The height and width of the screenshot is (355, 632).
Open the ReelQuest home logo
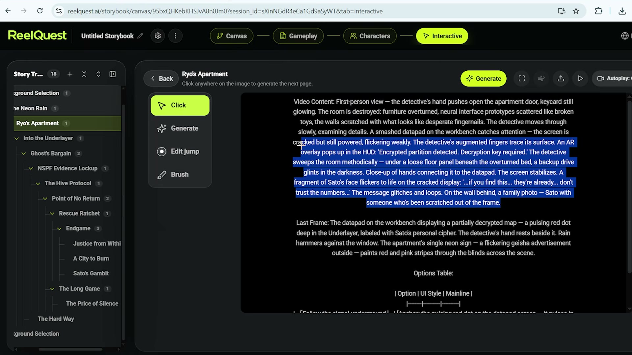tap(37, 35)
